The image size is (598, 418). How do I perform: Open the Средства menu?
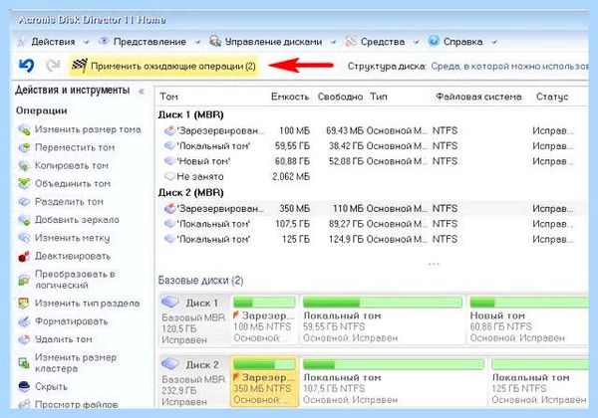click(383, 42)
